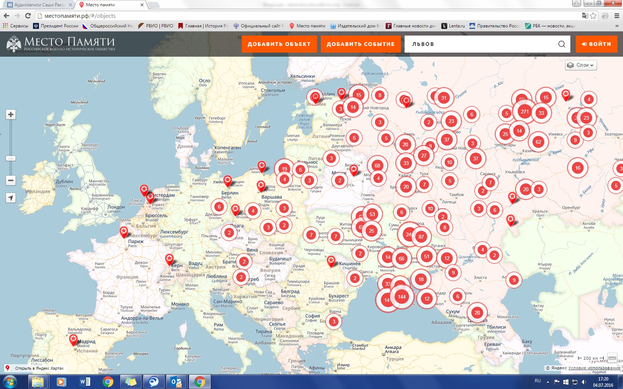Open the ruler distance measurement tool
The height and width of the screenshot is (389, 623).
click(x=612, y=358)
